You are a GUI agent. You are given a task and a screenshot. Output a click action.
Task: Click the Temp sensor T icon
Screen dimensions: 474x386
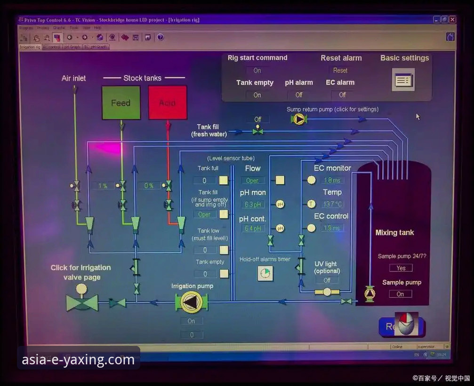click(311, 204)
